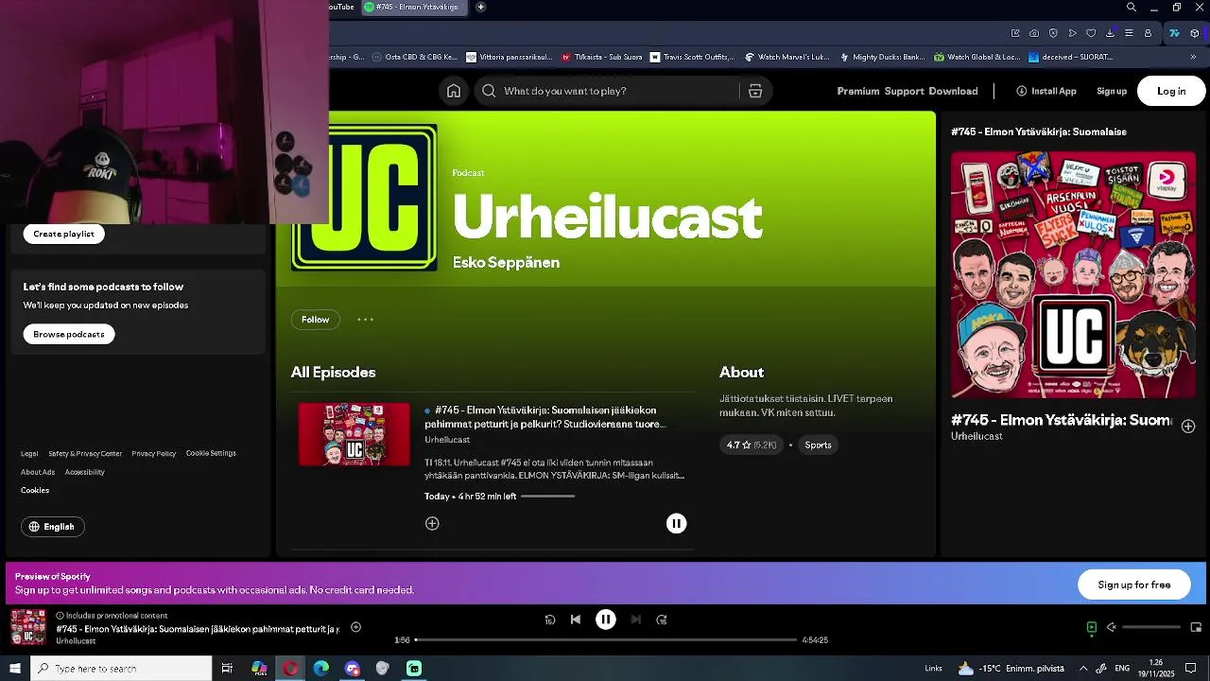Open the Download link
1210x681 pixels.
(953, 91)
